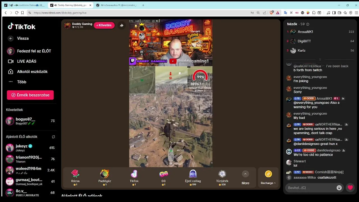Open a new browser tab

pos(143,5)
